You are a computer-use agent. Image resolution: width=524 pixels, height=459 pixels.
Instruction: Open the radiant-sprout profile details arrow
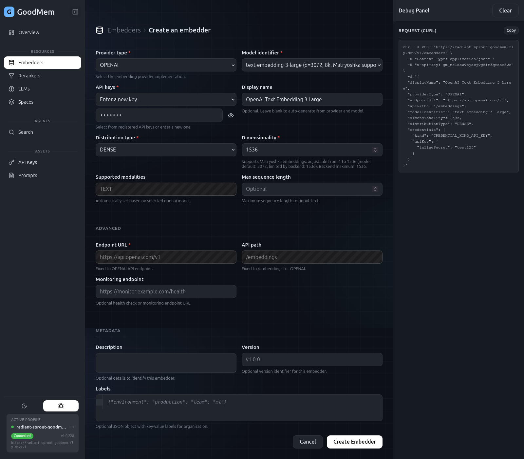pos(72,427)
